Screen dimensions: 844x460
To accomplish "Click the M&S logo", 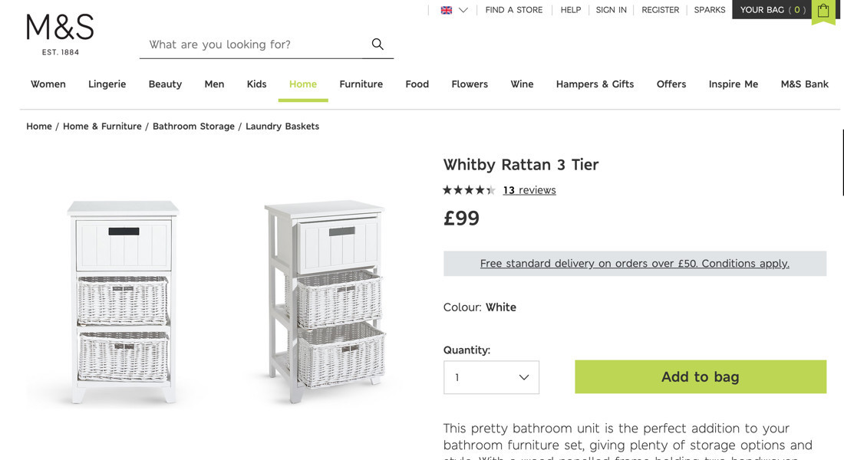I will click(60, 34).
